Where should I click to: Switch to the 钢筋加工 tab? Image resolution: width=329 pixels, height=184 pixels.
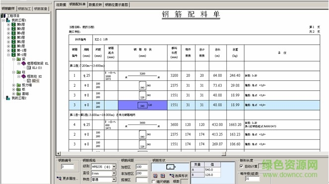point(24,8)
